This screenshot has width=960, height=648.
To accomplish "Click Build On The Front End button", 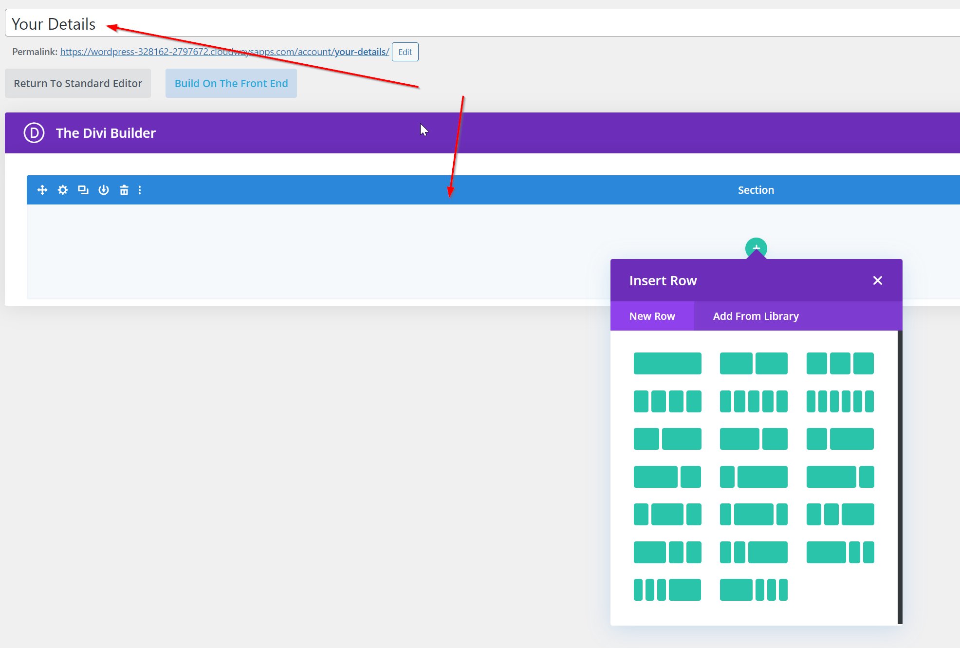I will click(231, 83).
